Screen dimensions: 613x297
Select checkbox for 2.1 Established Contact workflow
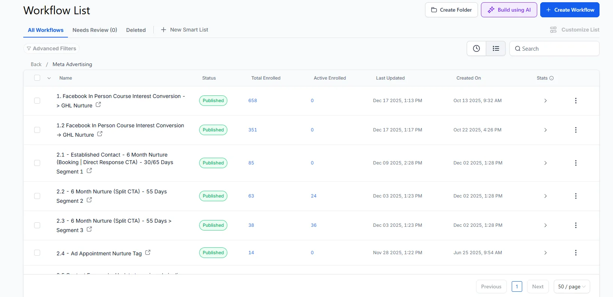pos(37,163)
